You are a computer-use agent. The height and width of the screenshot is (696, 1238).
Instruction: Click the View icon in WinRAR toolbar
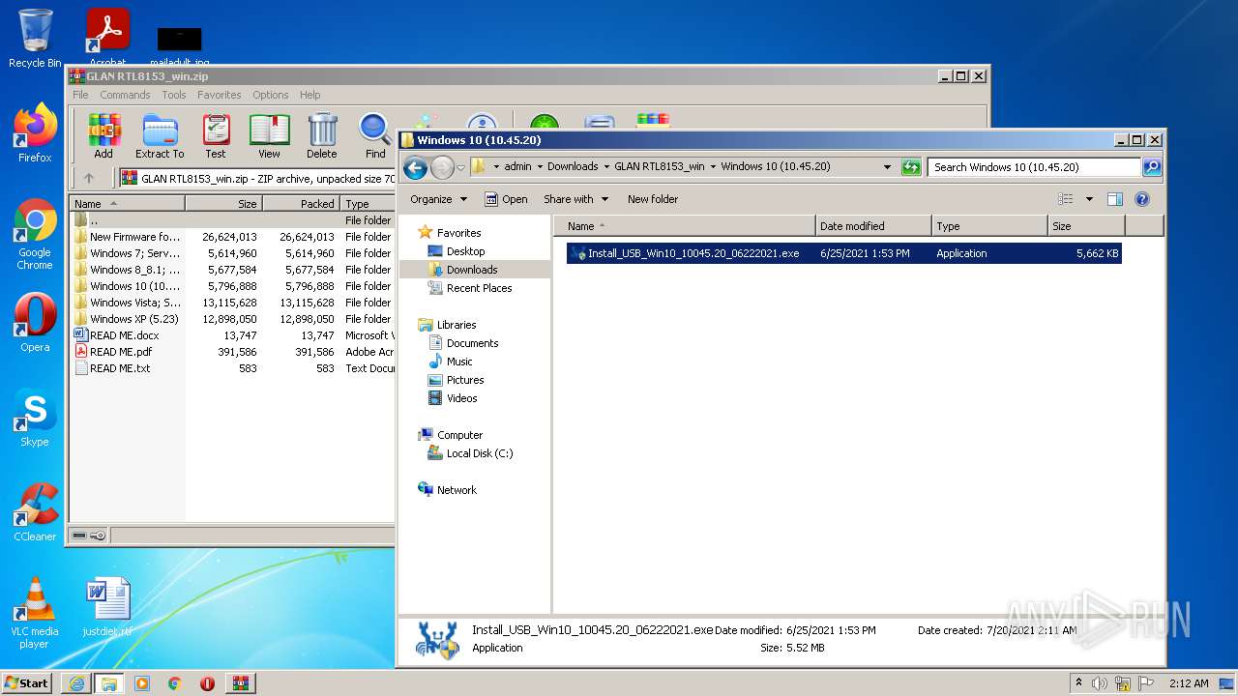click(x=269, y=136)
